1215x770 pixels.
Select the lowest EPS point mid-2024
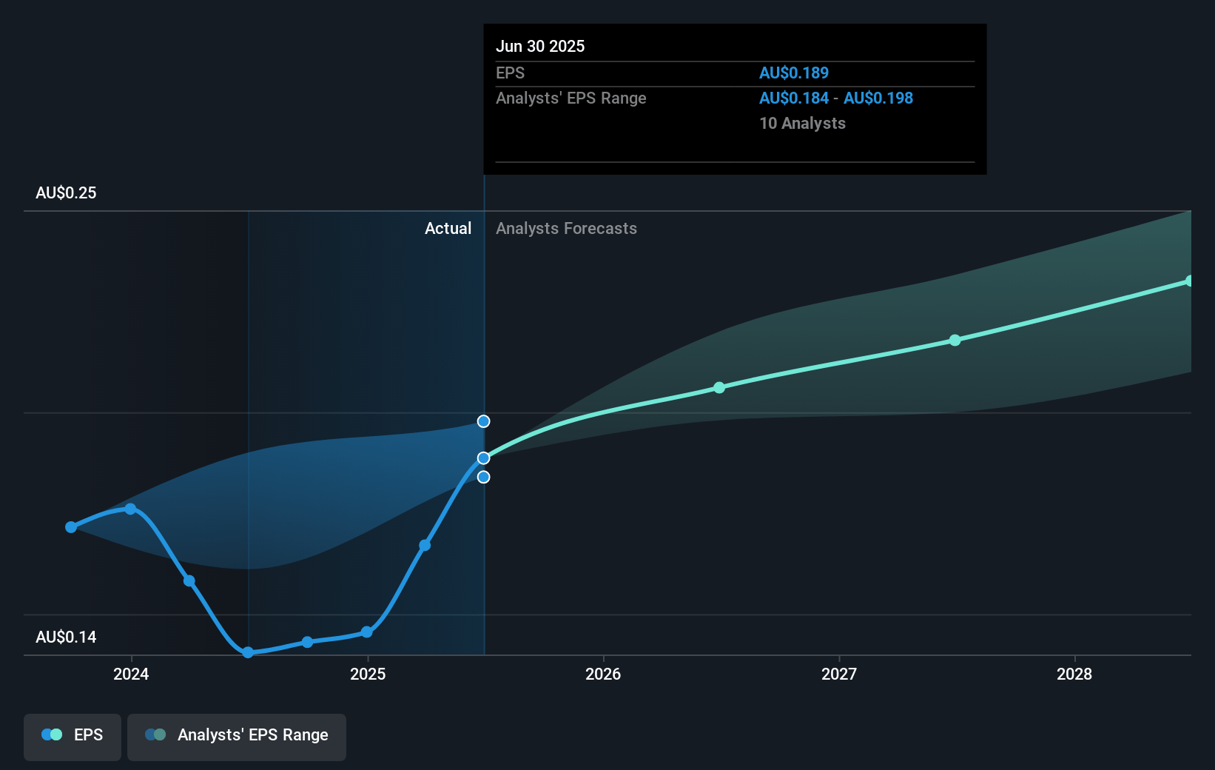pos(248,652)
